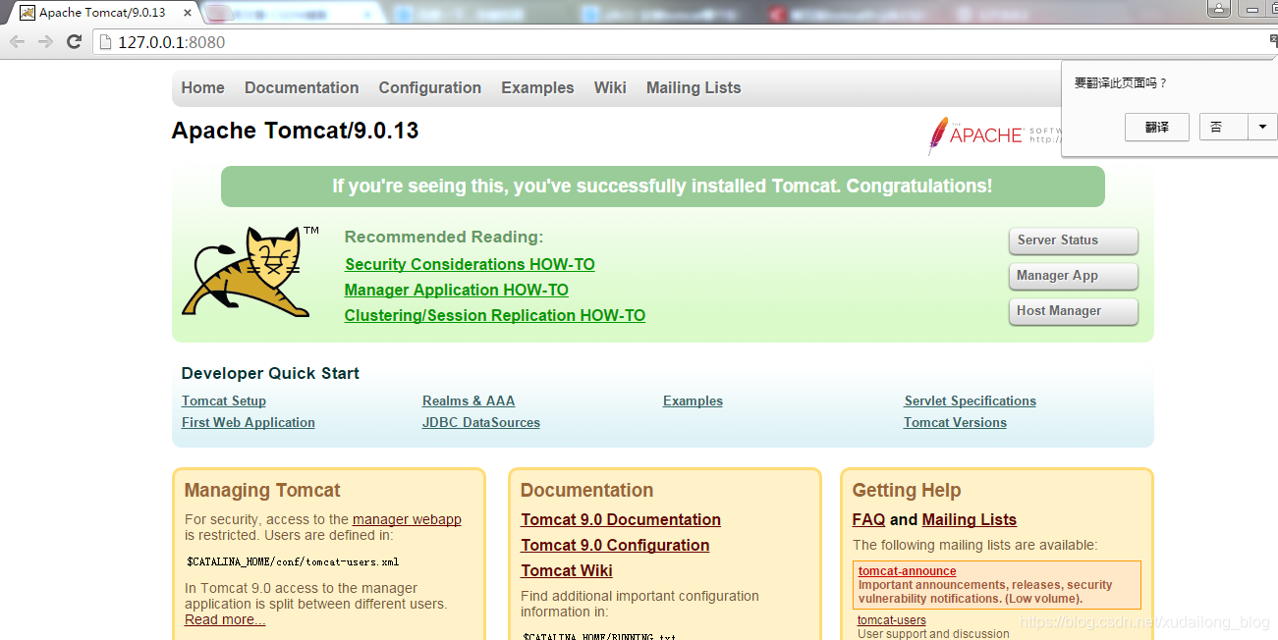Click the Managing Tomcat heading
The height and width of the screenshot is (640, 1278).
[262, 490]
